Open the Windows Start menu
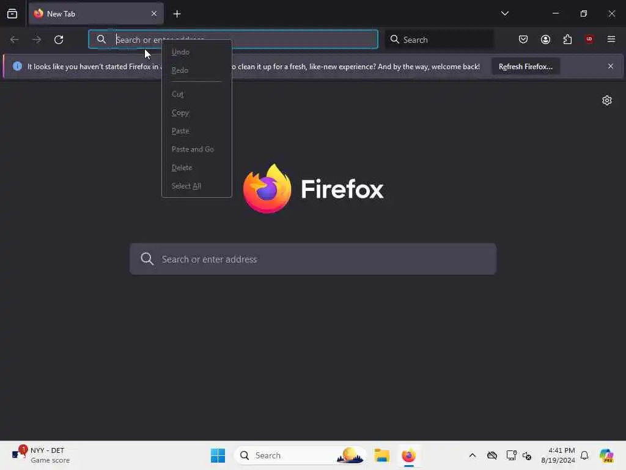The height and width of the screenshot is (470, 626). click(x=218, y=455)
